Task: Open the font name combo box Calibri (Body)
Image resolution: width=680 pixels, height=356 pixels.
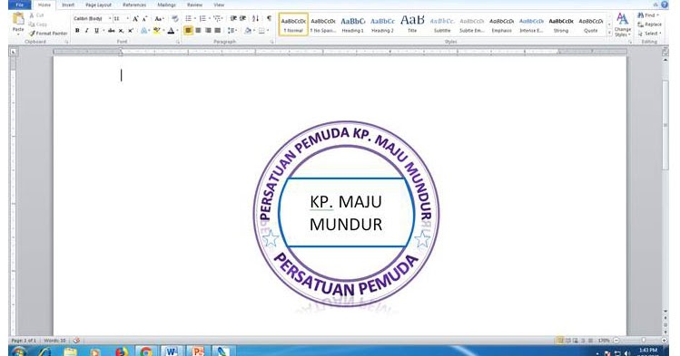Action: (x=93, y=19)
